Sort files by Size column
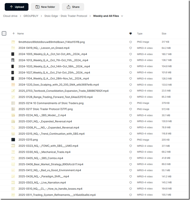The width and height of the screenshot is (190, 200). pos(164,34)
